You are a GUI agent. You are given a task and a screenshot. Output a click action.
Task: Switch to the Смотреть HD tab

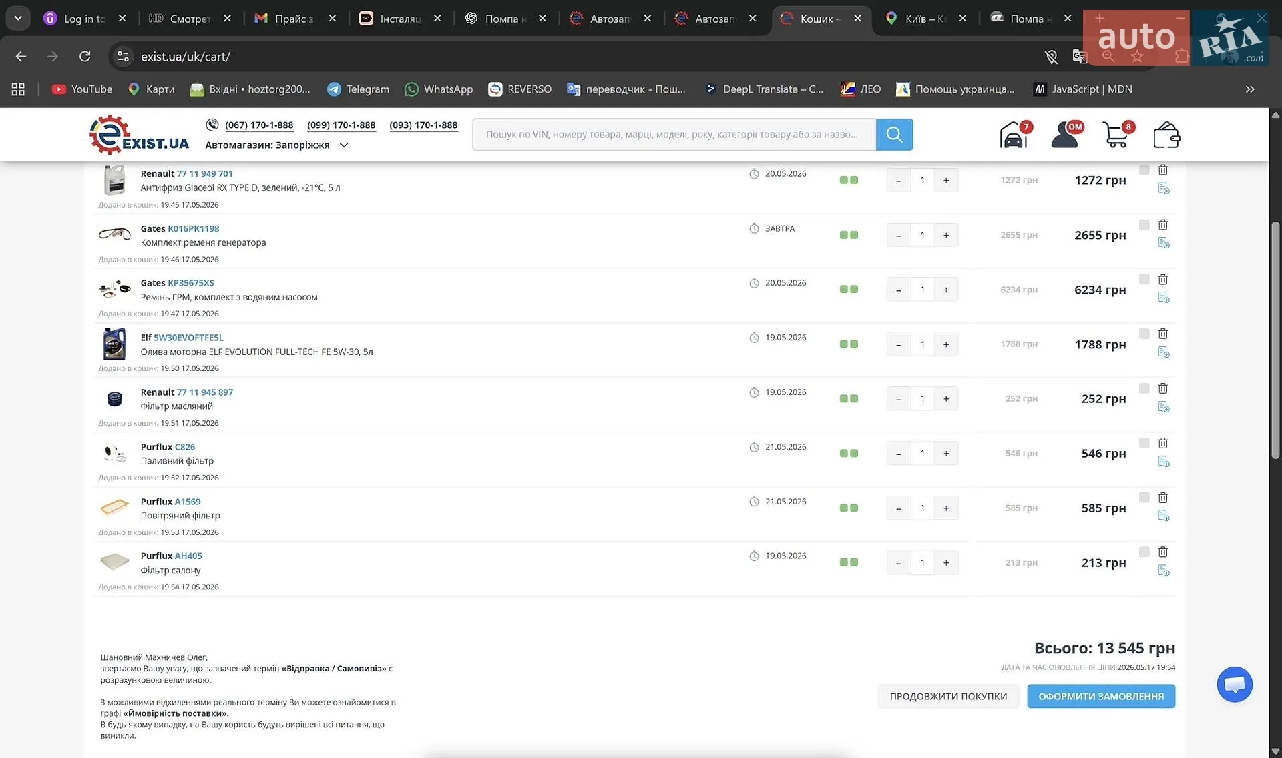click(x=189, y=19)
